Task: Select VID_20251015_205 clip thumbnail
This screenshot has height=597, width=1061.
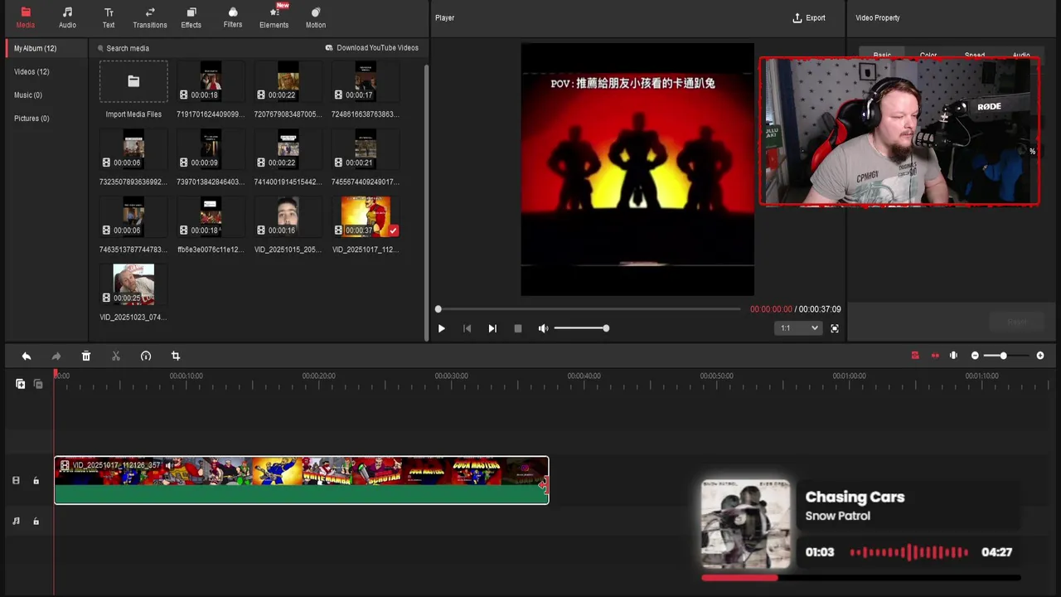Action: pos(288,217)
